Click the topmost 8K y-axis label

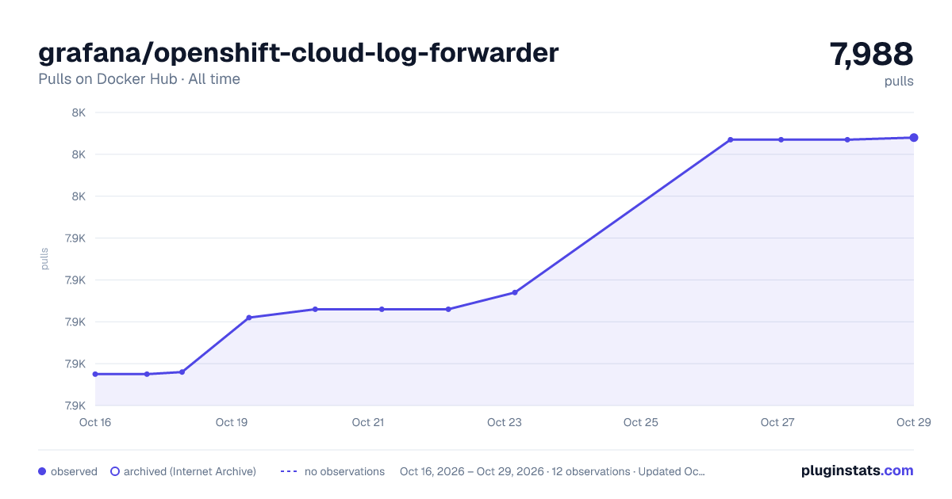coord(79,112)
